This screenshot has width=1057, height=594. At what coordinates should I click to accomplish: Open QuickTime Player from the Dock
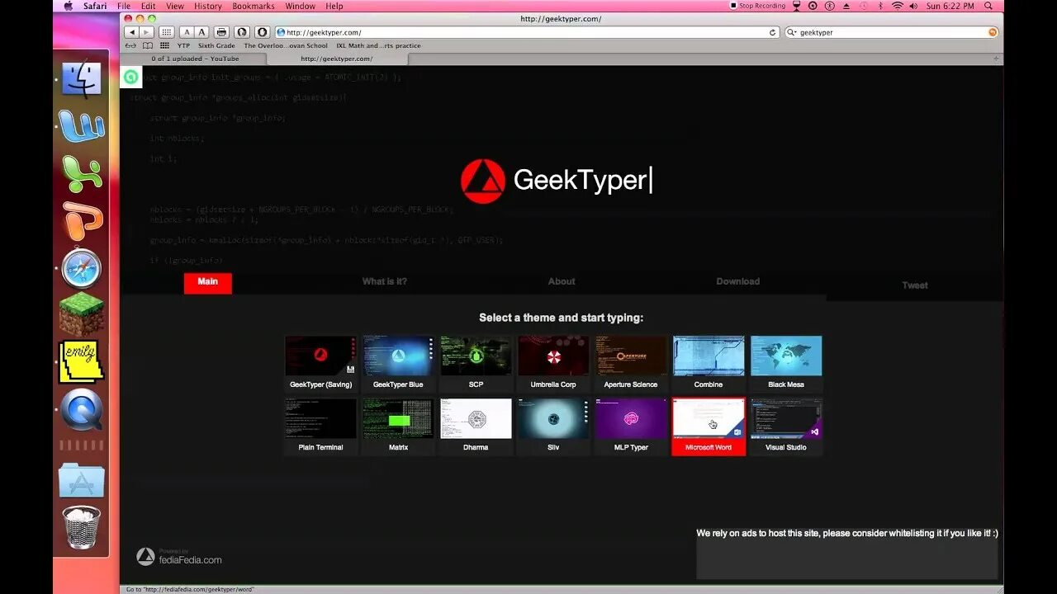pyautogui.click(x=81, y=410)
